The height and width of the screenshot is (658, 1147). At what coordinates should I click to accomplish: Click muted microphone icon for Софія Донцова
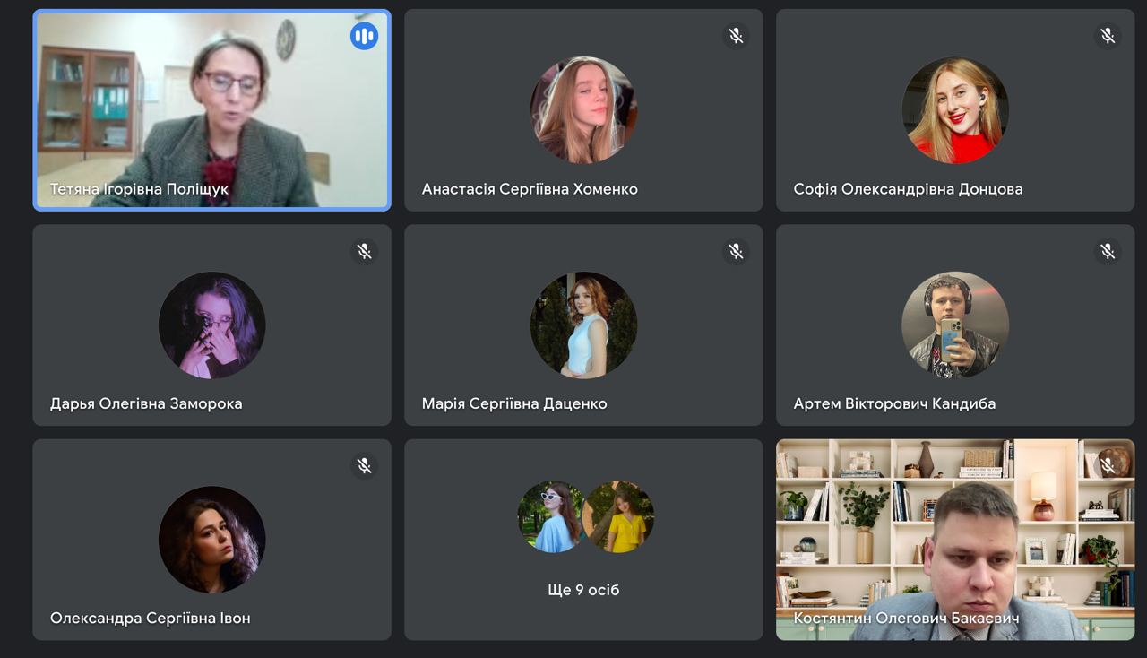(x=1108, y=36)
